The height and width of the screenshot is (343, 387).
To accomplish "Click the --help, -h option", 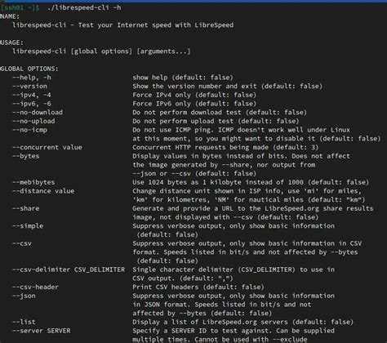I will point(32,78).
